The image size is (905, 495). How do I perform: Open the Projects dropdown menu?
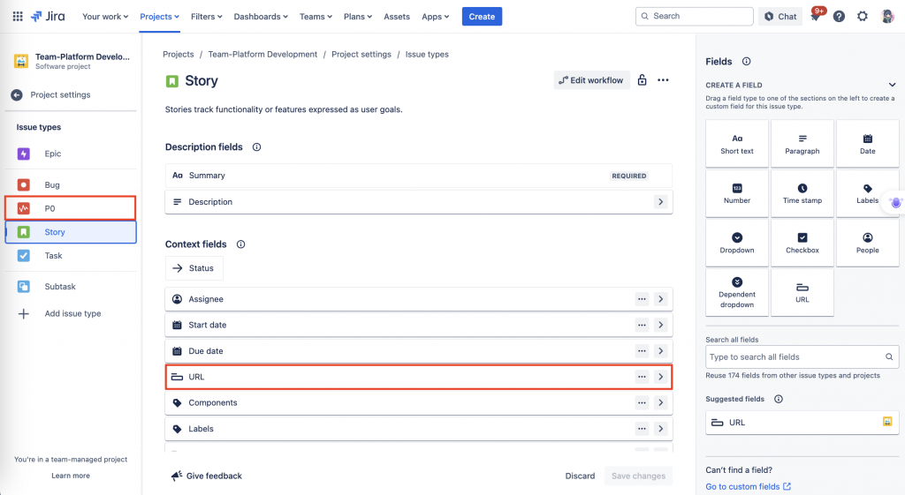(160, 17)
